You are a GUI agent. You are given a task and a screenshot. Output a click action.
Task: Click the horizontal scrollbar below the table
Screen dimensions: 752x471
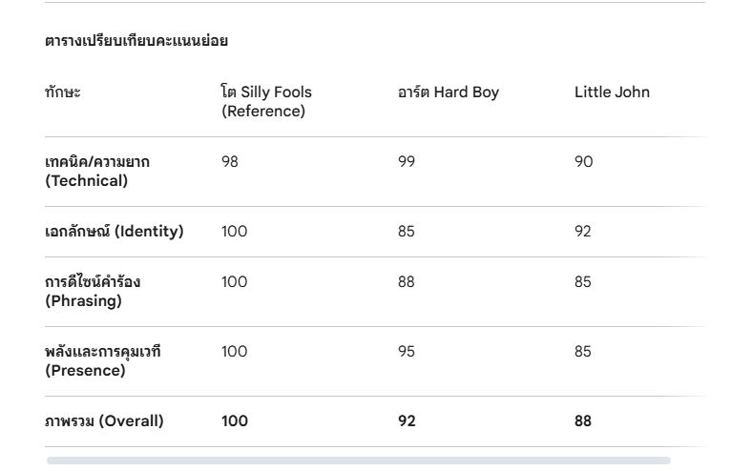tap(358, 461)
